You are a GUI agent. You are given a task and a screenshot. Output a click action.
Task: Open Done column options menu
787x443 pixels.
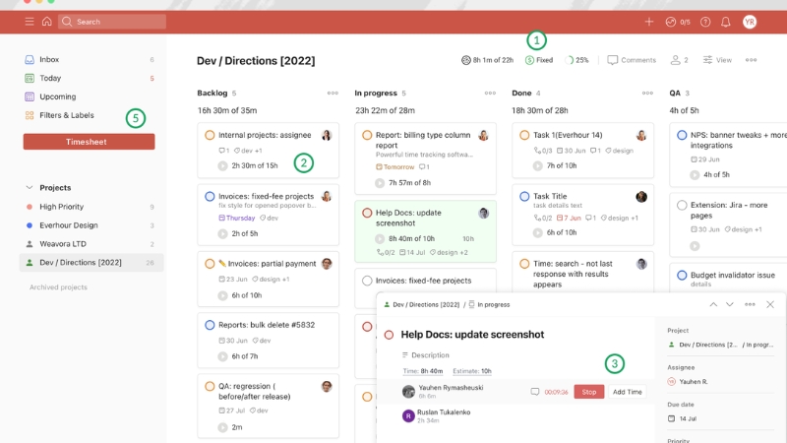[x=647, y=93]
